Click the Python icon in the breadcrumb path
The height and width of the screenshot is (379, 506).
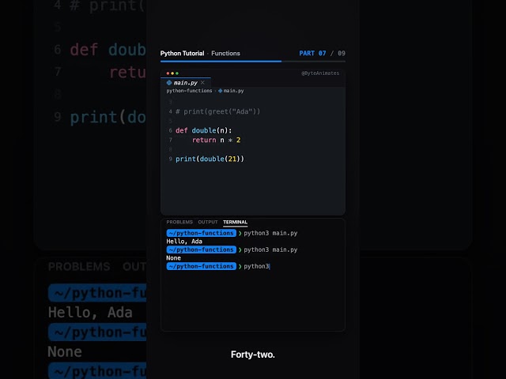(220, 91)
